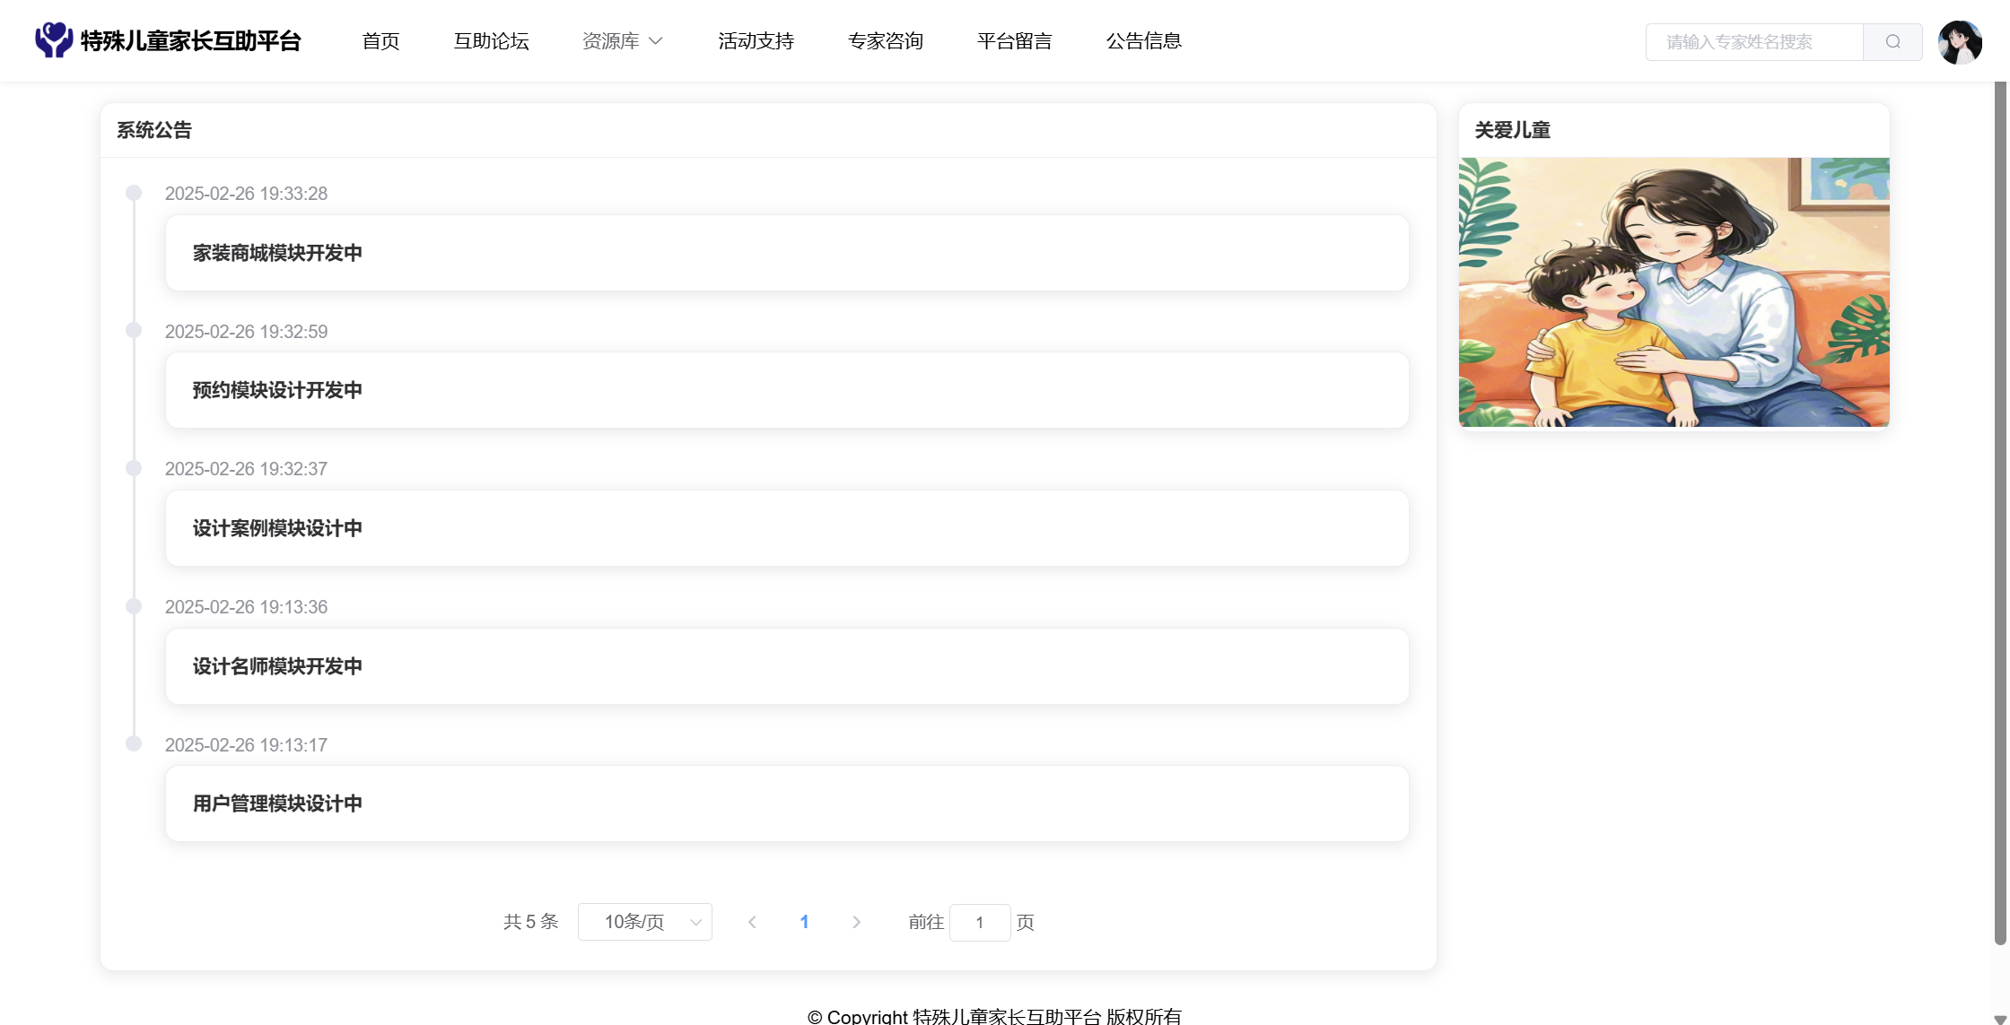Open the 家装商城模块开发中 announcement card
This screenshot has width=2010, height=1025.
click(786, 253)
